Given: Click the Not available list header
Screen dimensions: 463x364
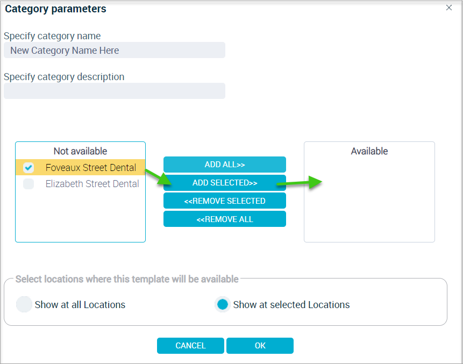Looking at the screenshot, I should point(80,151).
